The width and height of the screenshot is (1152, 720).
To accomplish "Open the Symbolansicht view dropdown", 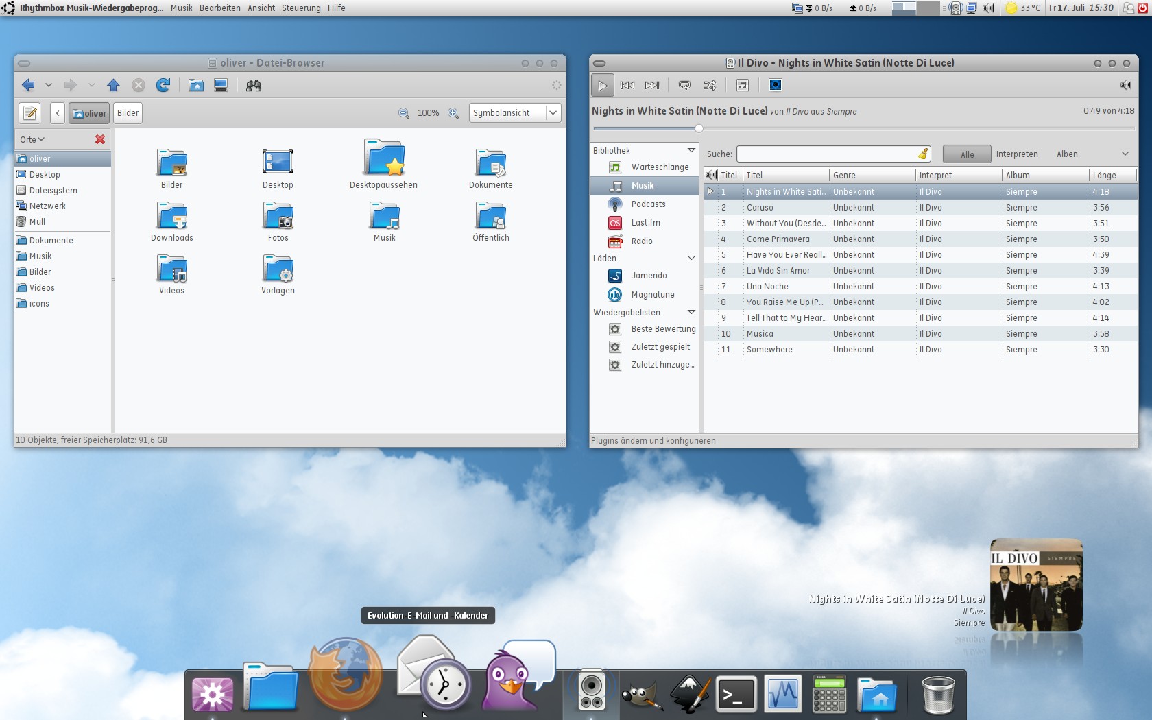I will (515, 113).
